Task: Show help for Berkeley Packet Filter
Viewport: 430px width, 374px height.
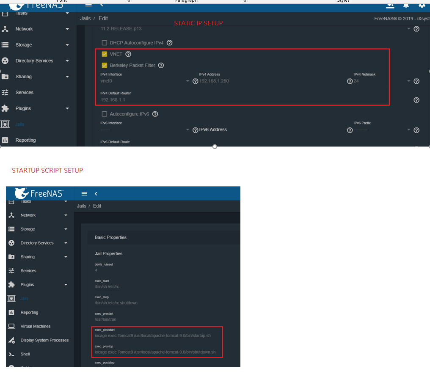Action: tap(161, 65)
